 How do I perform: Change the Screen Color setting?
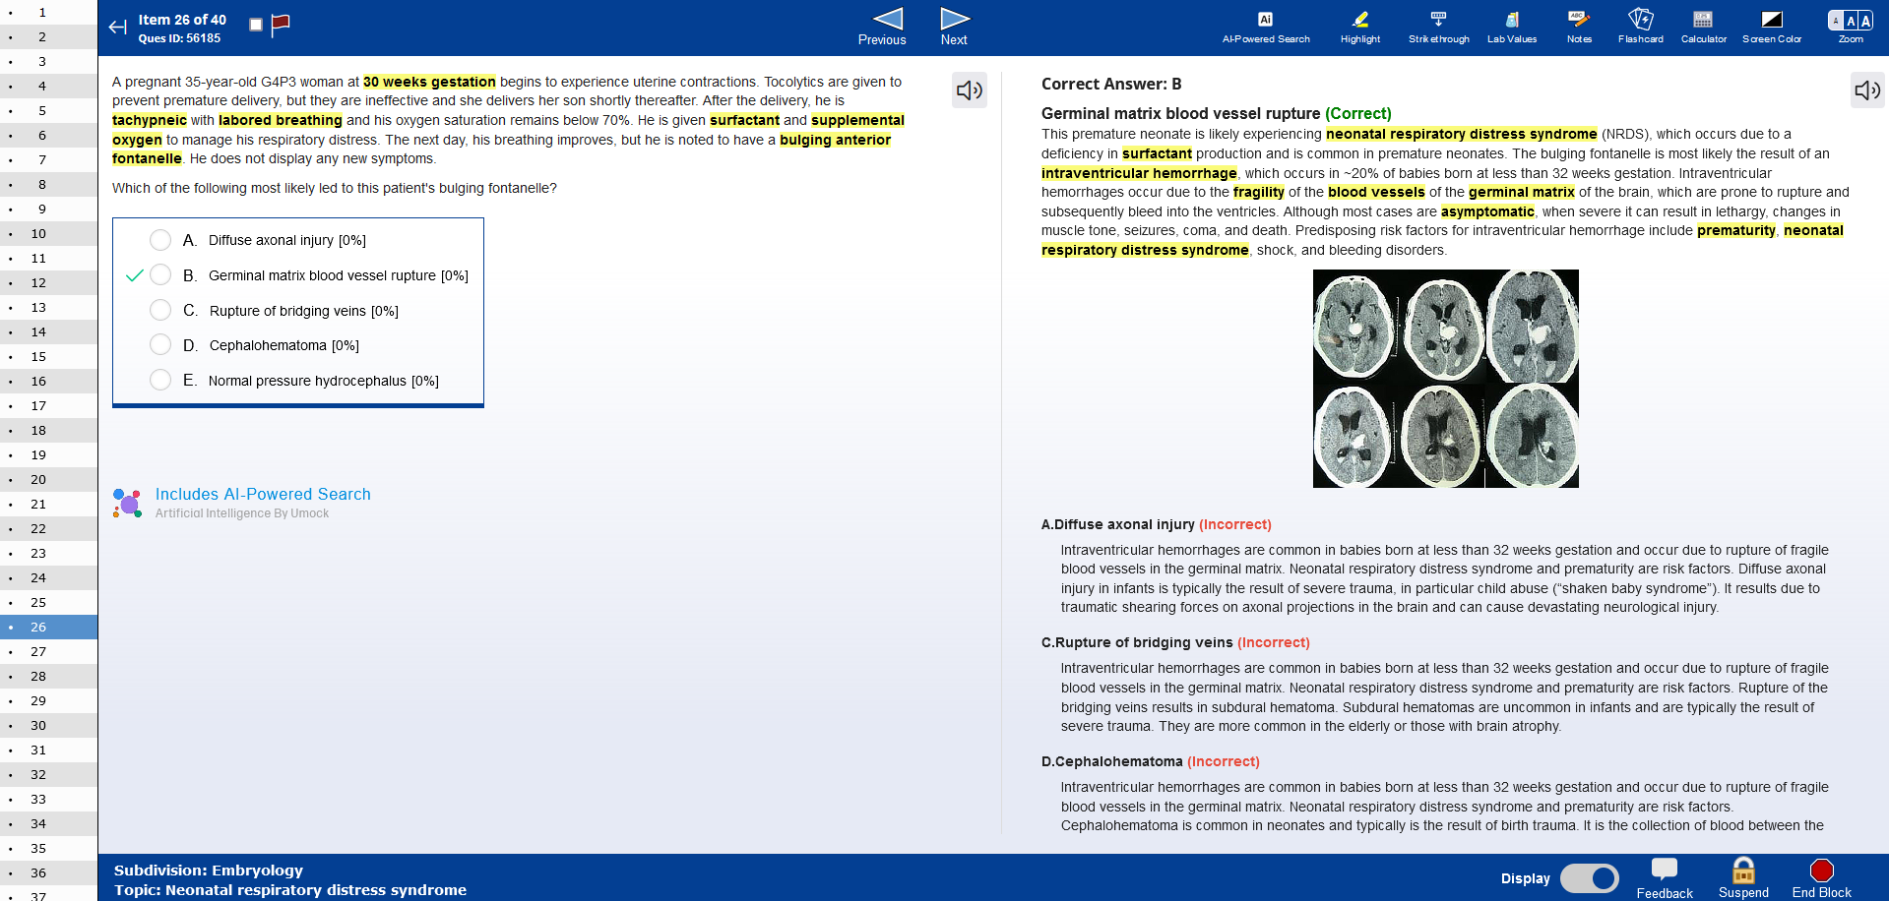[1771, 27]
